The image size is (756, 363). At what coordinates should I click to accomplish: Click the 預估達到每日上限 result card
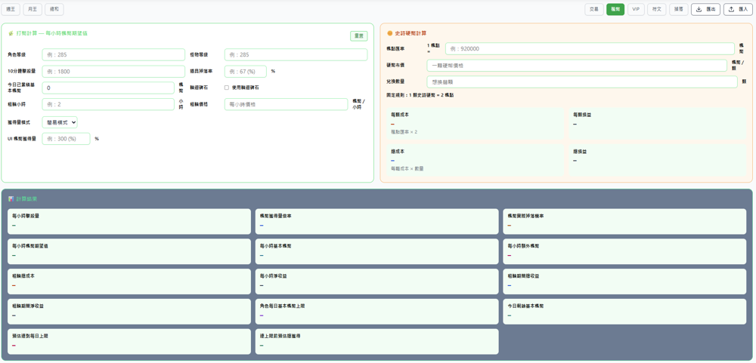129,341
